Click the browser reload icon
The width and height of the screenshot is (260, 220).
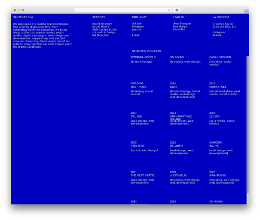(169, 10)
